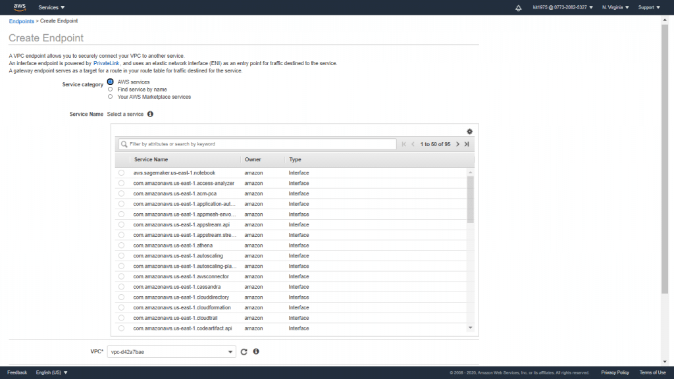674x379 pixels.
Task: Click the Service Name info icon
Action: point(150,114)
